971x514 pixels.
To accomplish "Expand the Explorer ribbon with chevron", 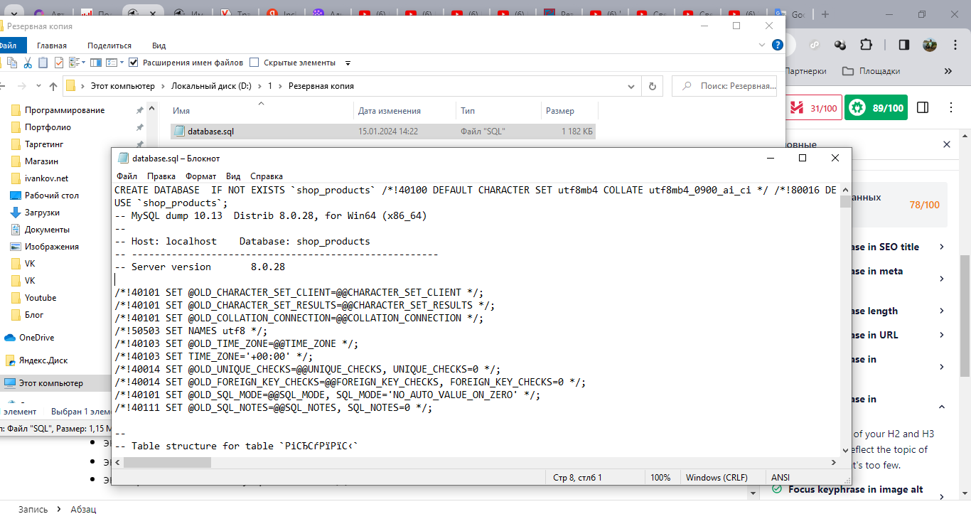I will 763,45.
